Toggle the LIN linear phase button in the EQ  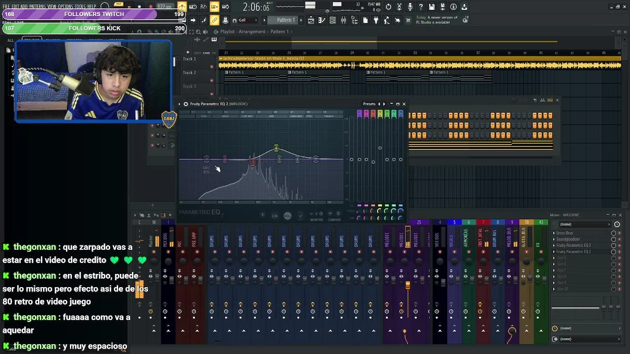point(275,215)
